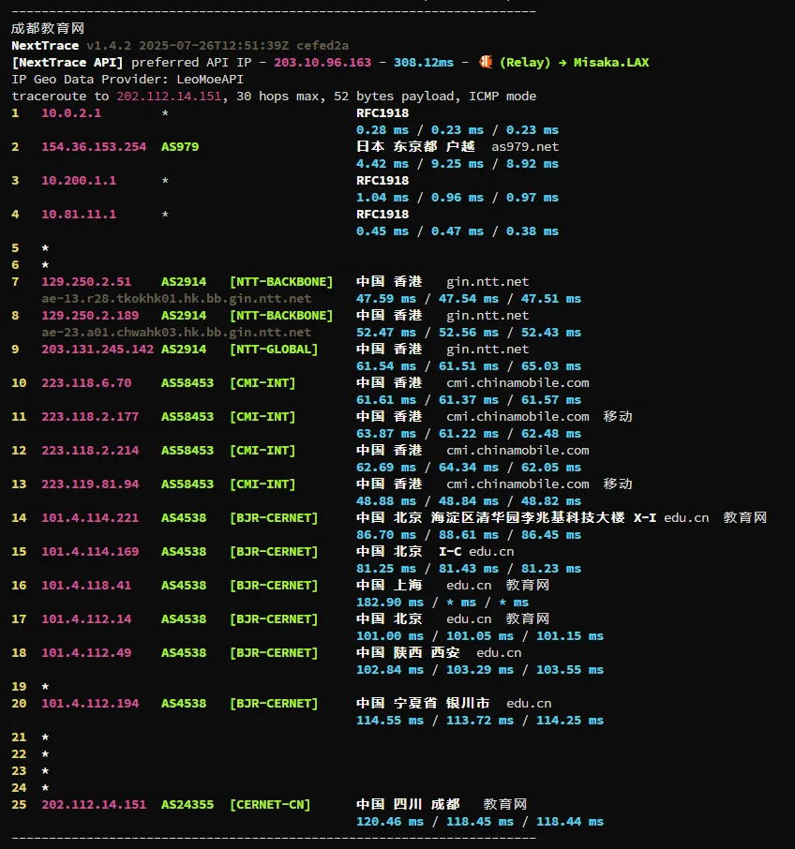Select hop 13 IP 223.119.81.94
The image size is (795, 849).
pyautogui.click(x=90, y=484)
